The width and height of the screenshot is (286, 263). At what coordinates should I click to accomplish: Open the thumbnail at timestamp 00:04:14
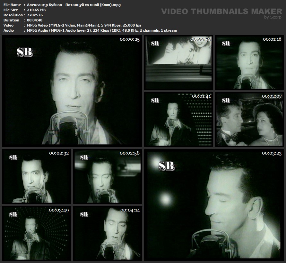tap(108, 233)
